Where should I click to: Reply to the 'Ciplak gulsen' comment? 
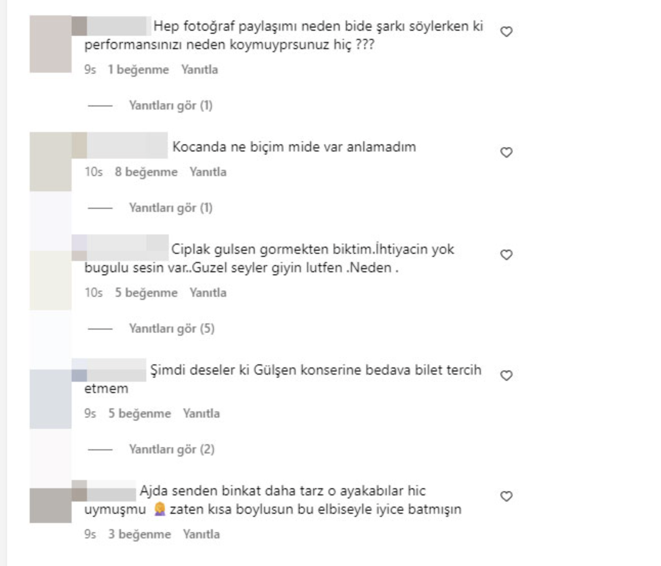click(x=208, y=293)
